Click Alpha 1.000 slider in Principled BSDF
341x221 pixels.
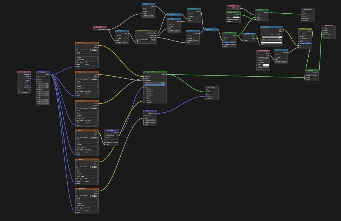pos(155,85)
